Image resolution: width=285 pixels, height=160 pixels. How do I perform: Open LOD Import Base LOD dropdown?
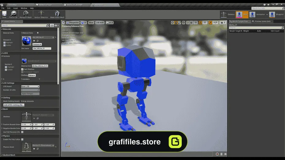tap(30, 87)
